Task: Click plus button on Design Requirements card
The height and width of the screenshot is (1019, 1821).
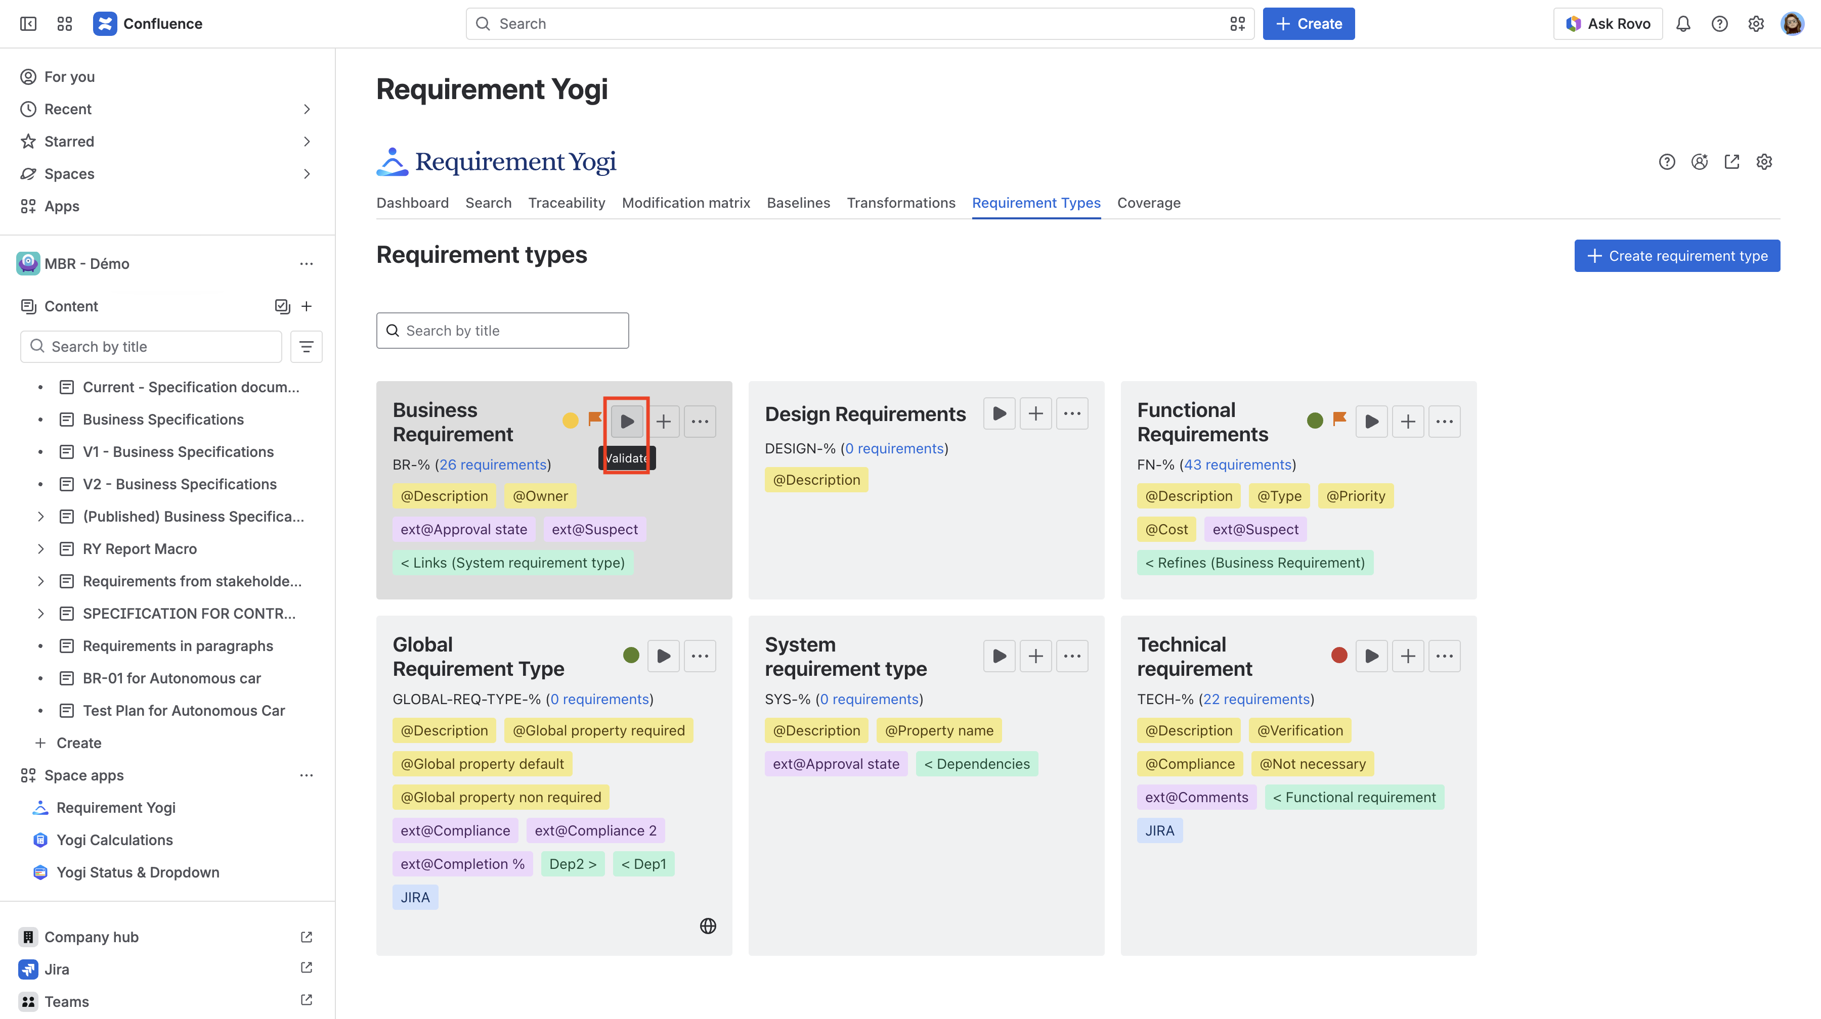Action: (x=1035, y=414)
